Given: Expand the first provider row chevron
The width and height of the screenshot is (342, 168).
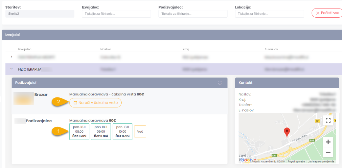Looking at the screenshot, I should 11,57.
